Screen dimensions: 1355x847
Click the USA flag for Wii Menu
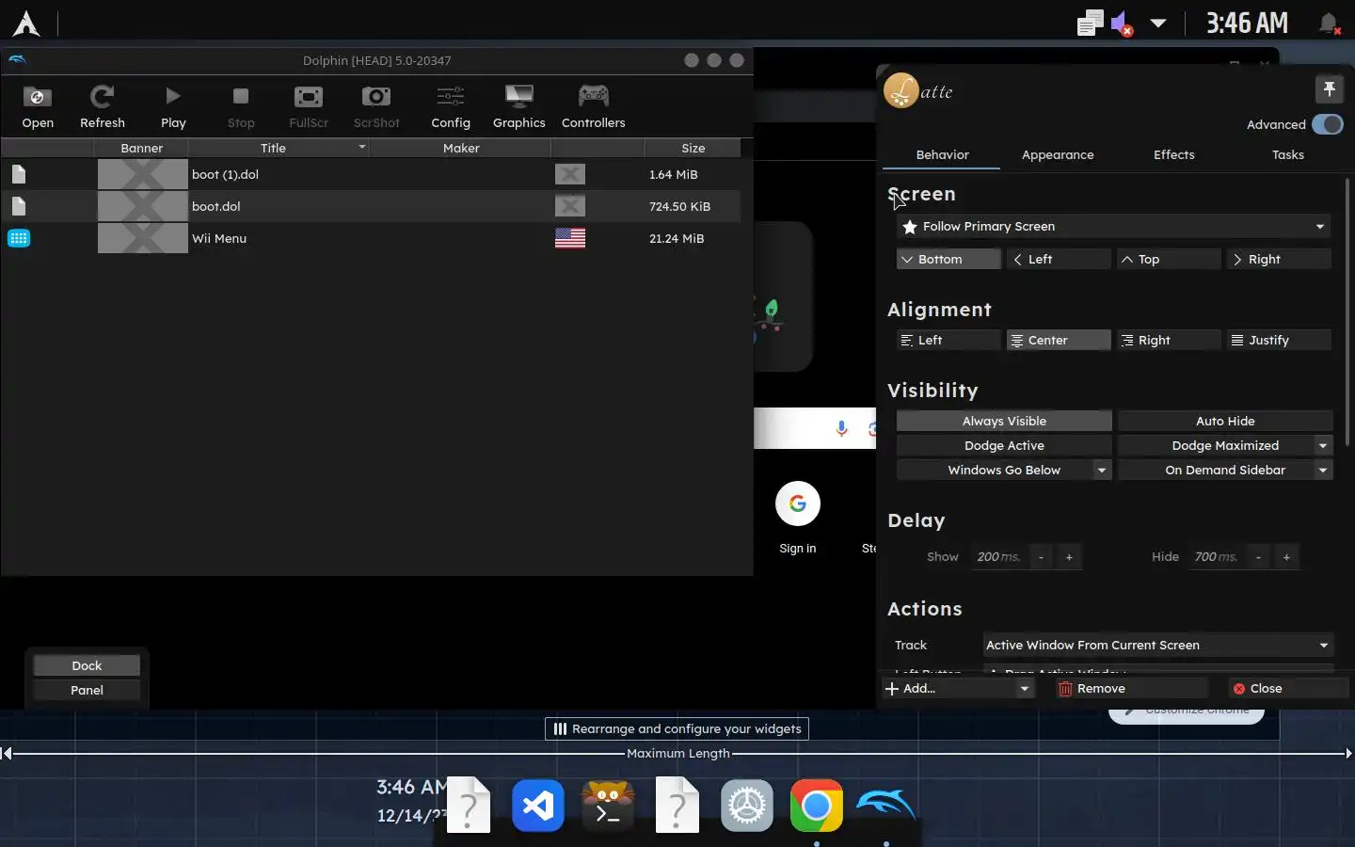coord(570,238)
